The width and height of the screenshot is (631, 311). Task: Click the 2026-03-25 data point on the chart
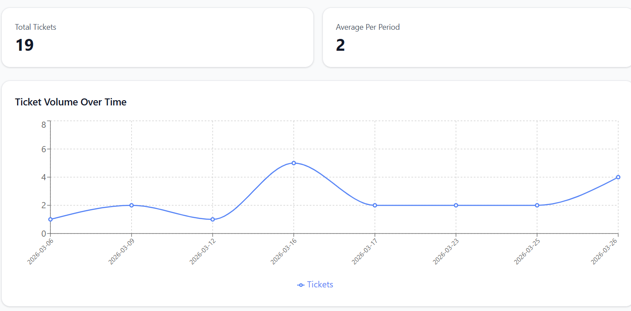click(x=537, y=205)
